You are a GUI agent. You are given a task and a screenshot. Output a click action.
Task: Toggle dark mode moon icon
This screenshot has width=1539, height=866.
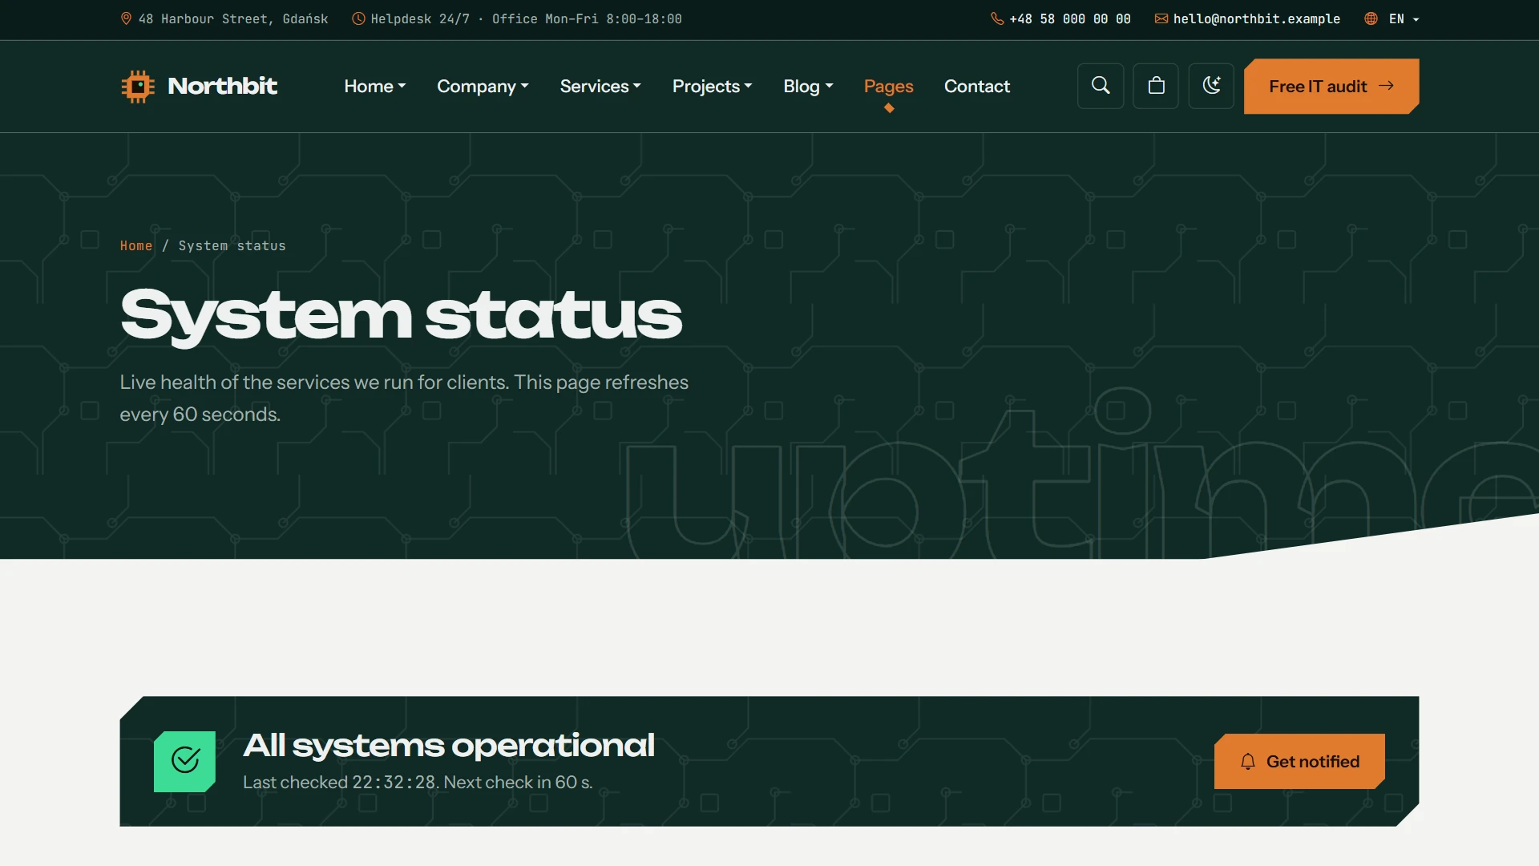pos(1211,86)
